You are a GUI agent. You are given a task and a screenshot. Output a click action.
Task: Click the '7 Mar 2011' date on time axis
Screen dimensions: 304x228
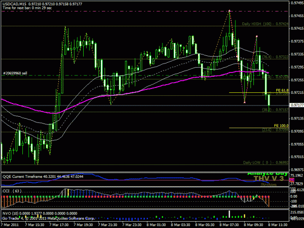tap(10, 225)
